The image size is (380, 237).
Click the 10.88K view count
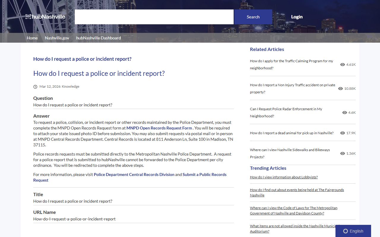click(350, 89)
